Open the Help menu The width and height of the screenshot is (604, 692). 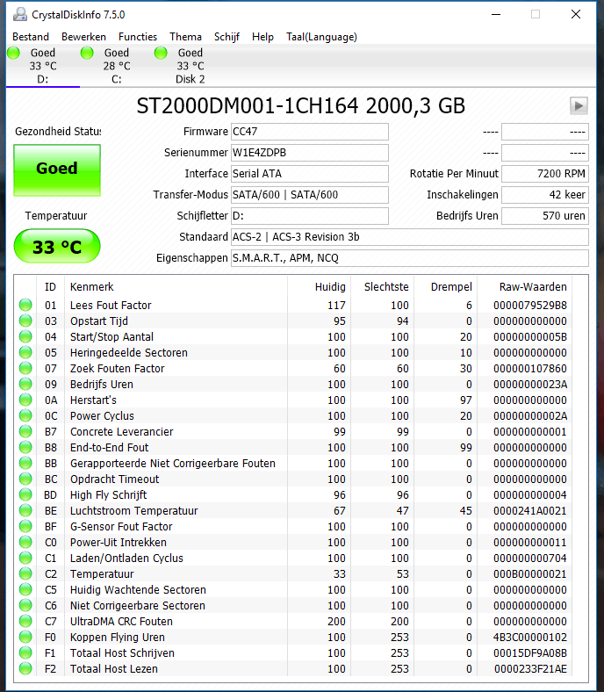tap(262, 37)
